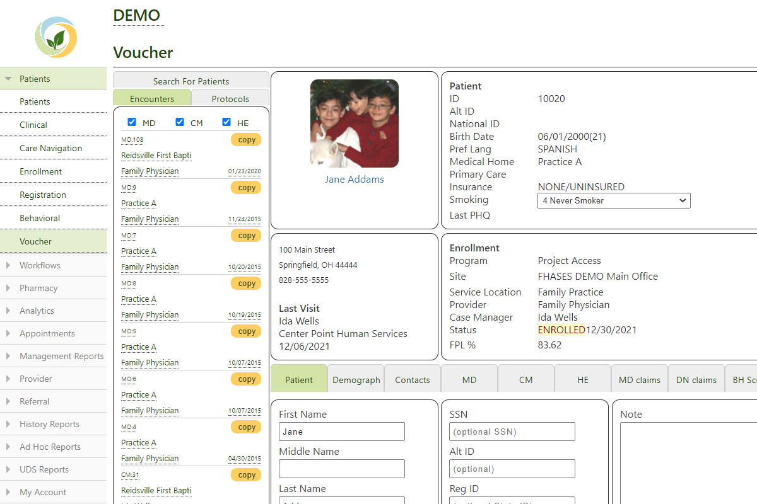Click ENROLLED status text
Screen dimensions: 757x504
[561, 330]
